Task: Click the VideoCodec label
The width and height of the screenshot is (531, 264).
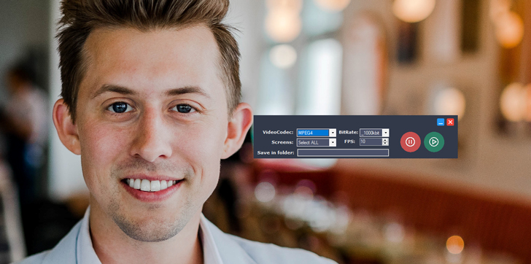Action: point(278,132)
